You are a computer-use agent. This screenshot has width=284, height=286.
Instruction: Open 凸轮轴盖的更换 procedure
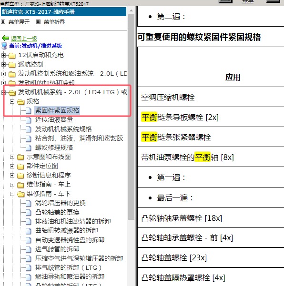click(x=57, y=212)
